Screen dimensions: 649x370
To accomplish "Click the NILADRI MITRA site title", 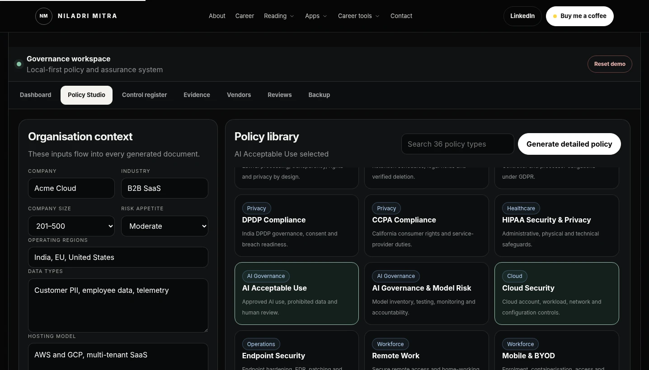I will click(88, 16).
